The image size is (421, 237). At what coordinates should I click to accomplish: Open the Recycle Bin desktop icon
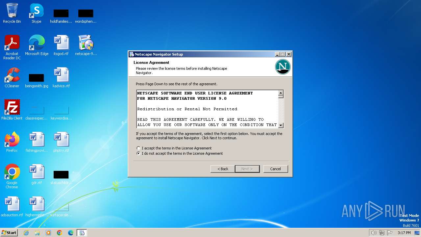[12, 13]
